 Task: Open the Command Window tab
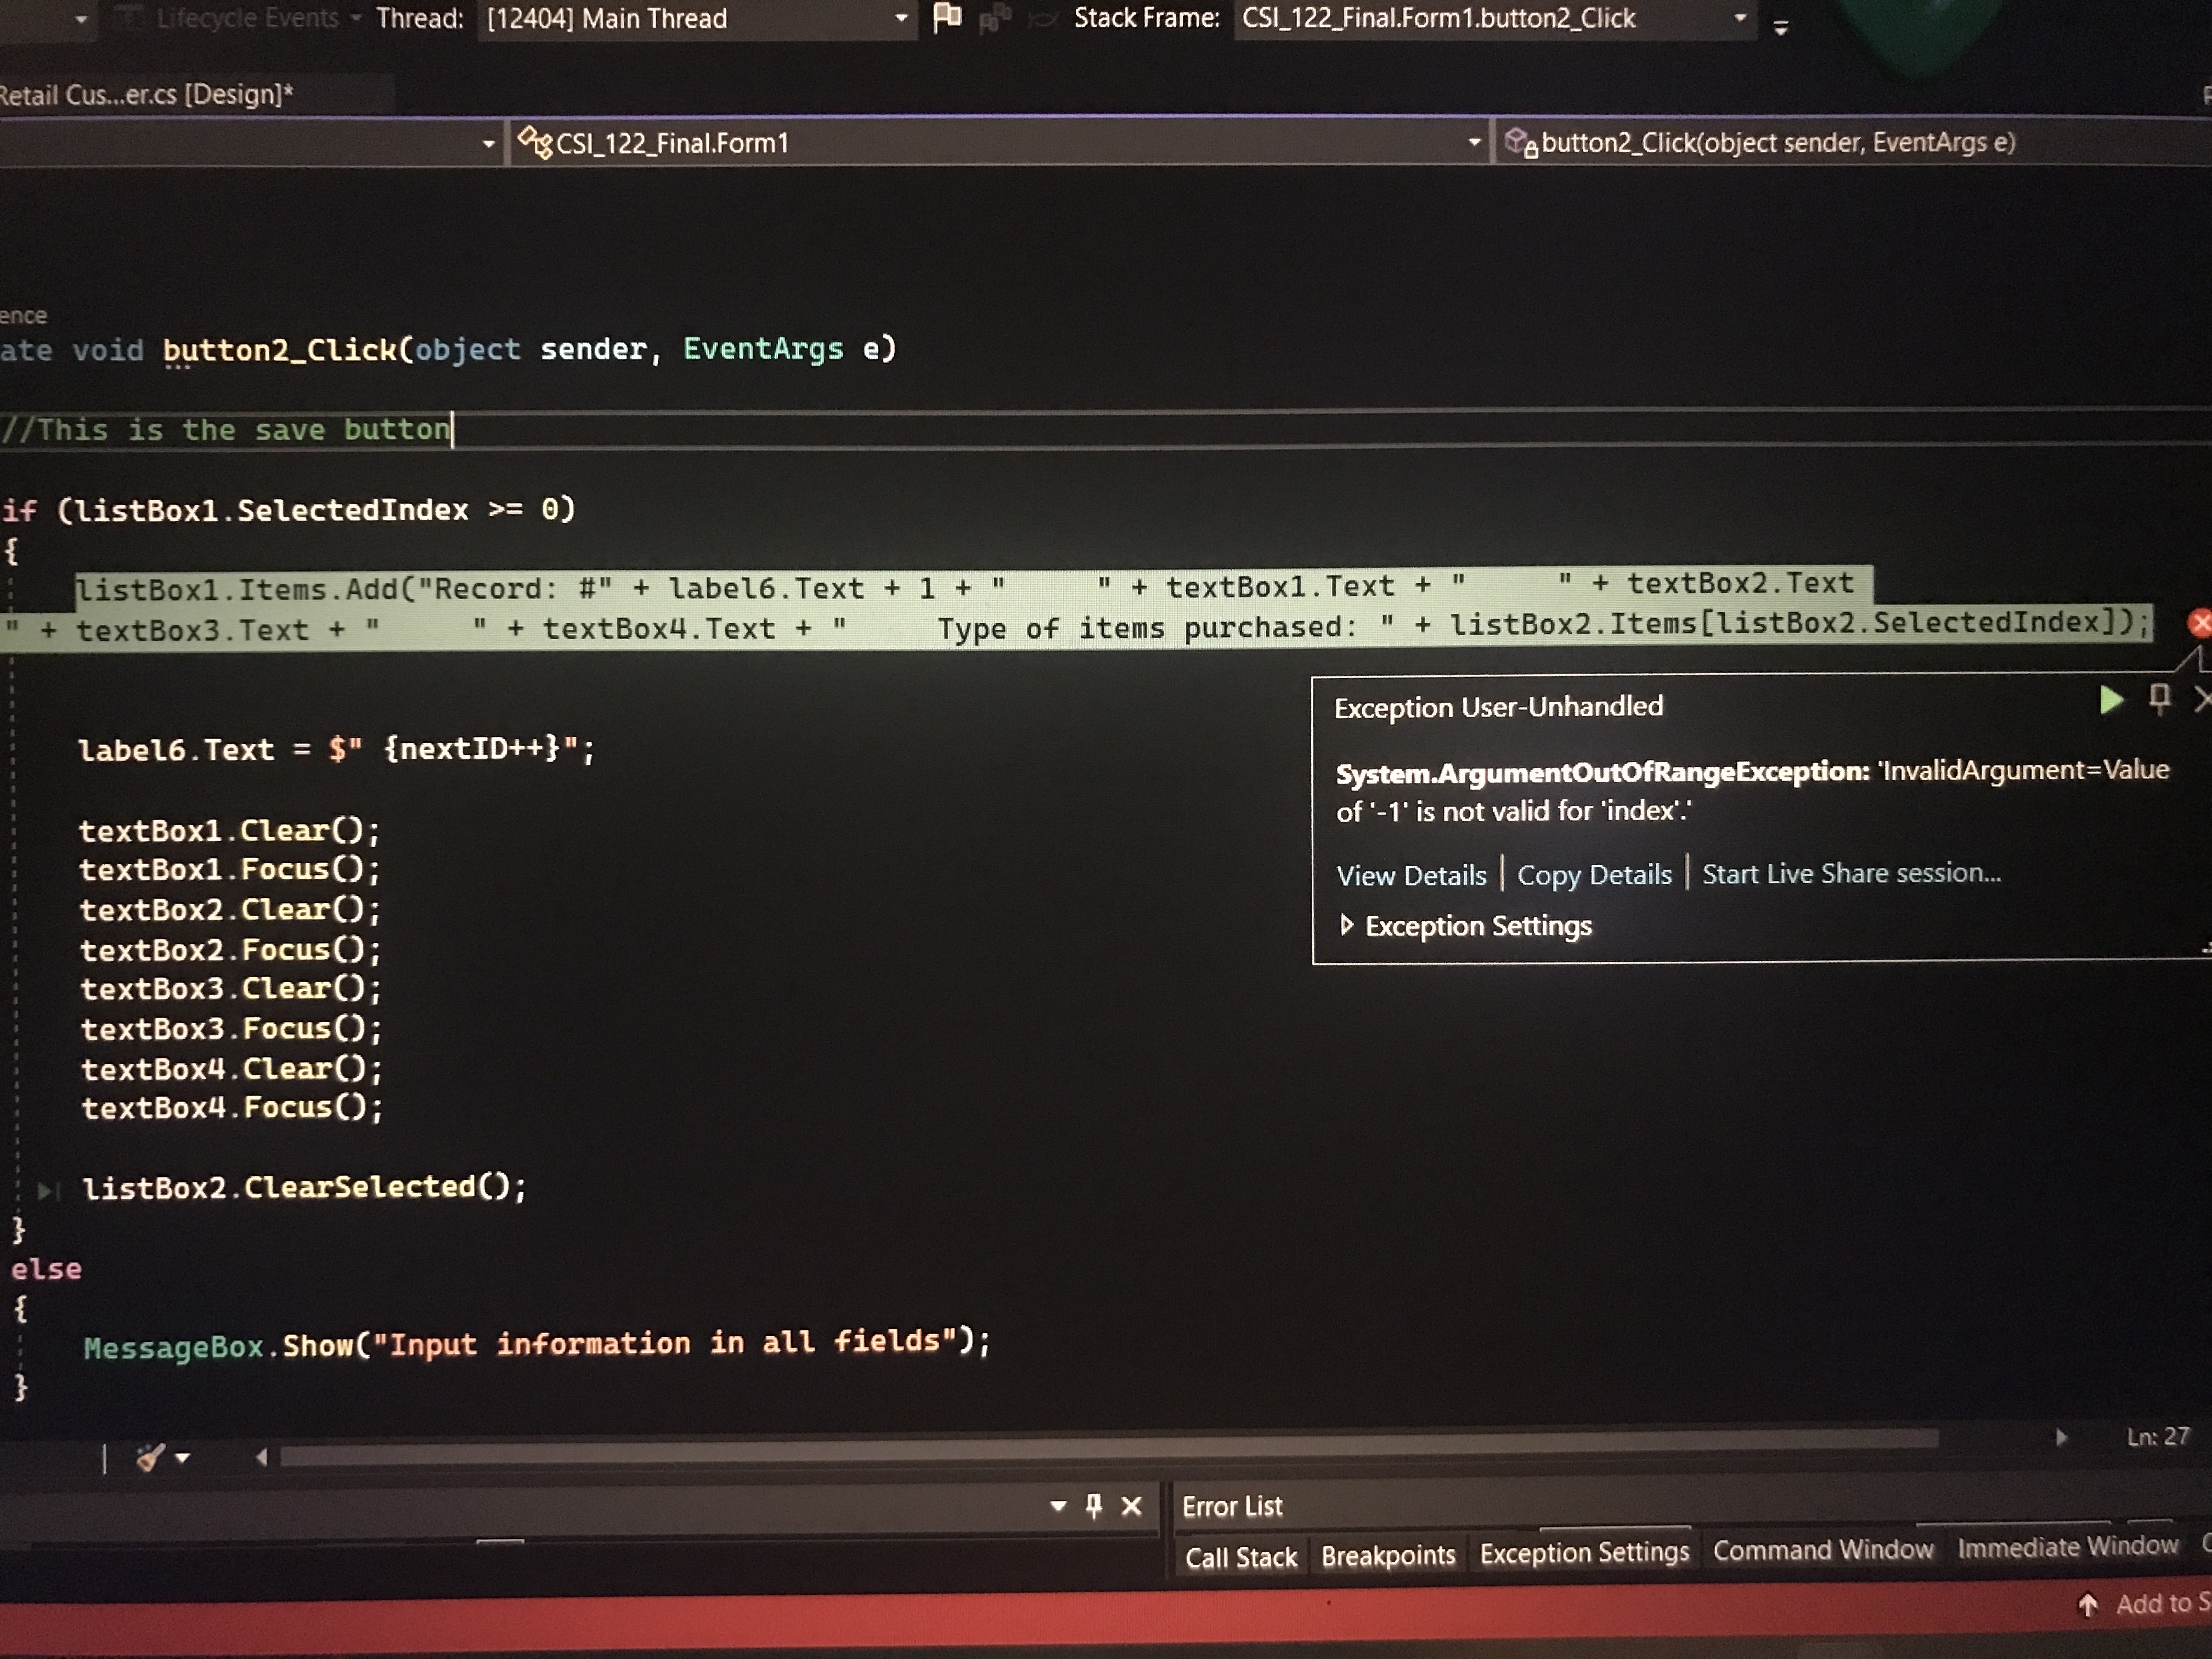(1823, 1550)
